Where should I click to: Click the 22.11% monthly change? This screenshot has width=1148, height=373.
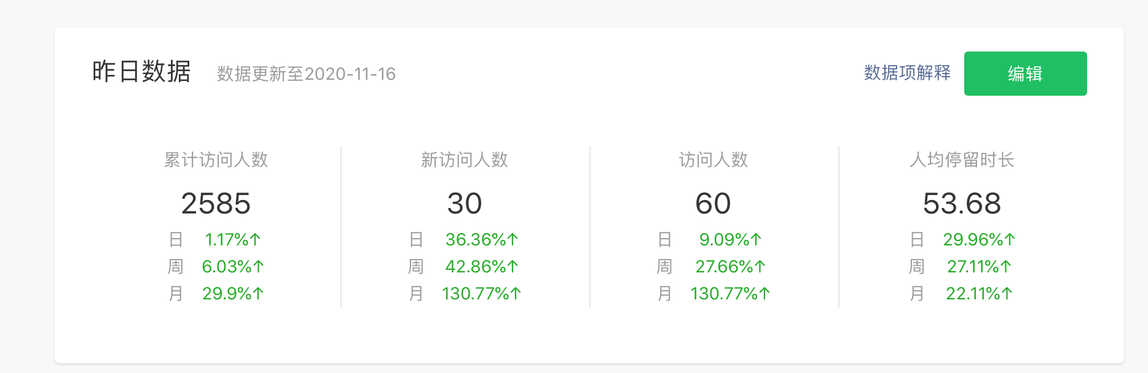(979, 294)
